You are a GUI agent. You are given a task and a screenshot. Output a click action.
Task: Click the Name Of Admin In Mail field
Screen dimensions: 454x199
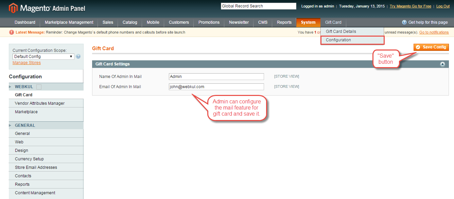(x=216, y=77)
